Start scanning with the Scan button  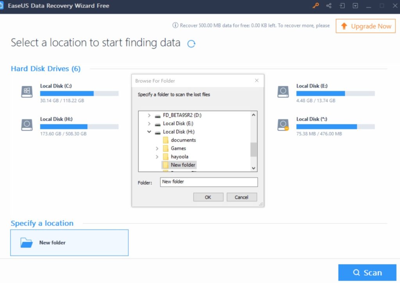coord(367,272)
